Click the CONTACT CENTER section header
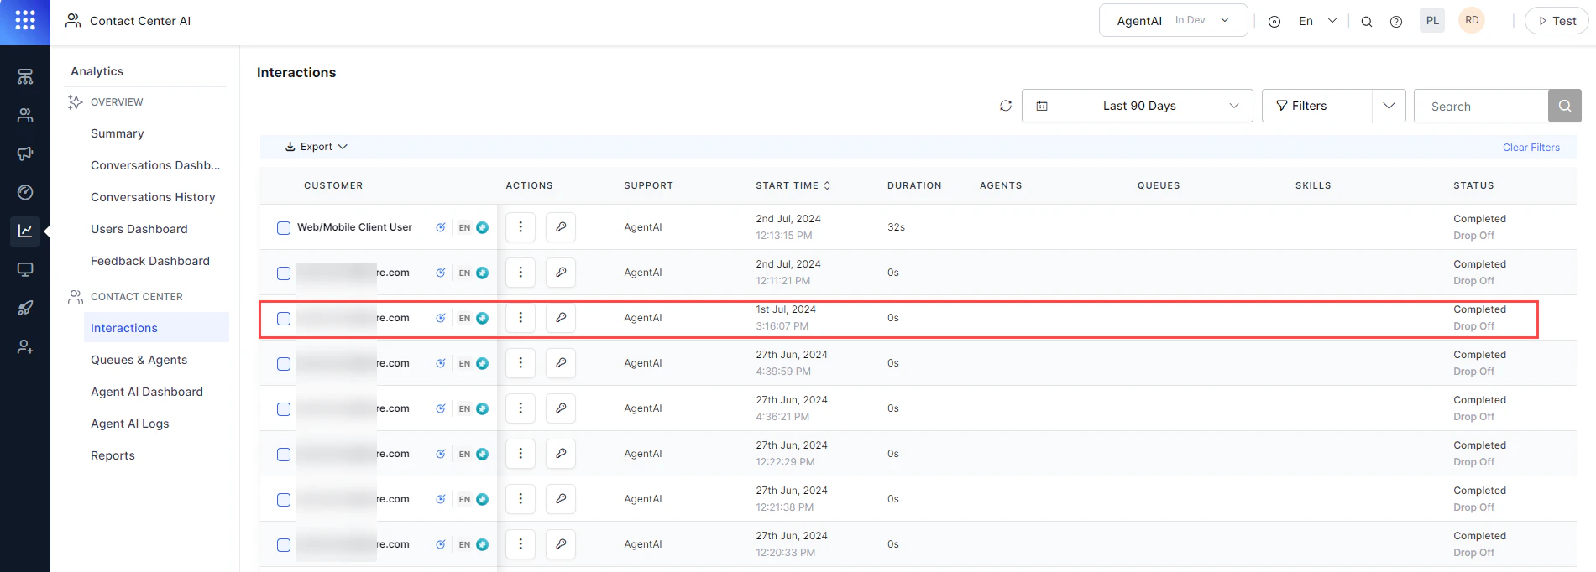Image resolution: width=1596 pixels, height=572 pixels. pyautogui.click(x=137, y=297)
